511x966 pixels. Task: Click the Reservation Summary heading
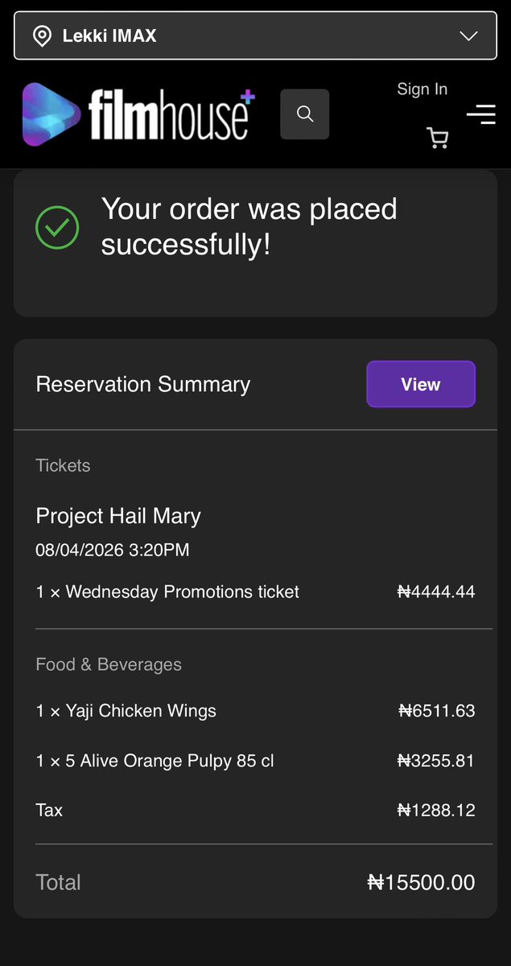(x=143, y=384)
